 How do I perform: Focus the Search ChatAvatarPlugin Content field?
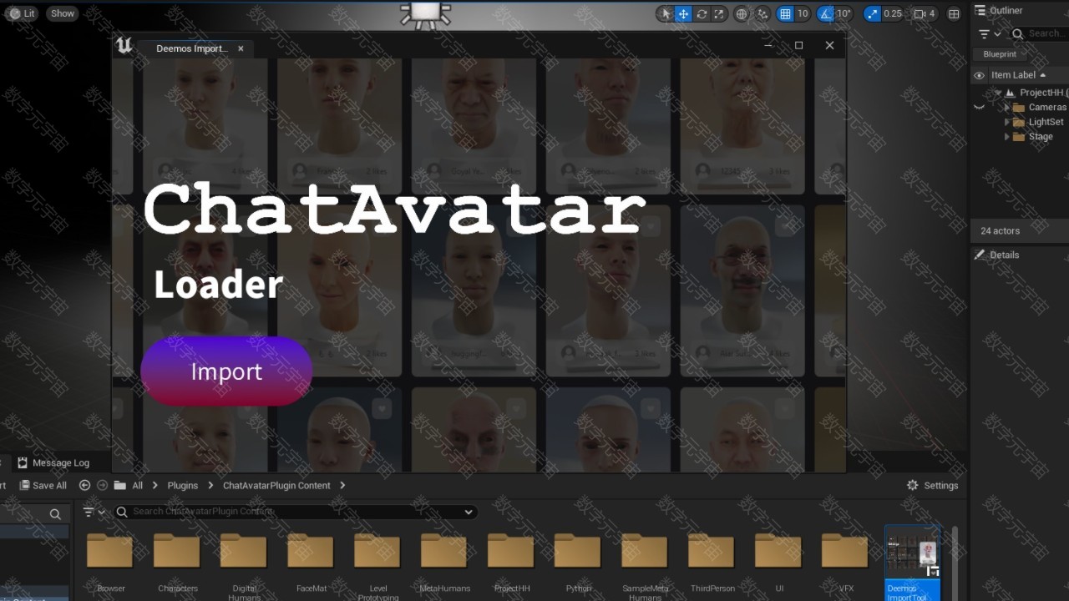[x=295, y=512]
